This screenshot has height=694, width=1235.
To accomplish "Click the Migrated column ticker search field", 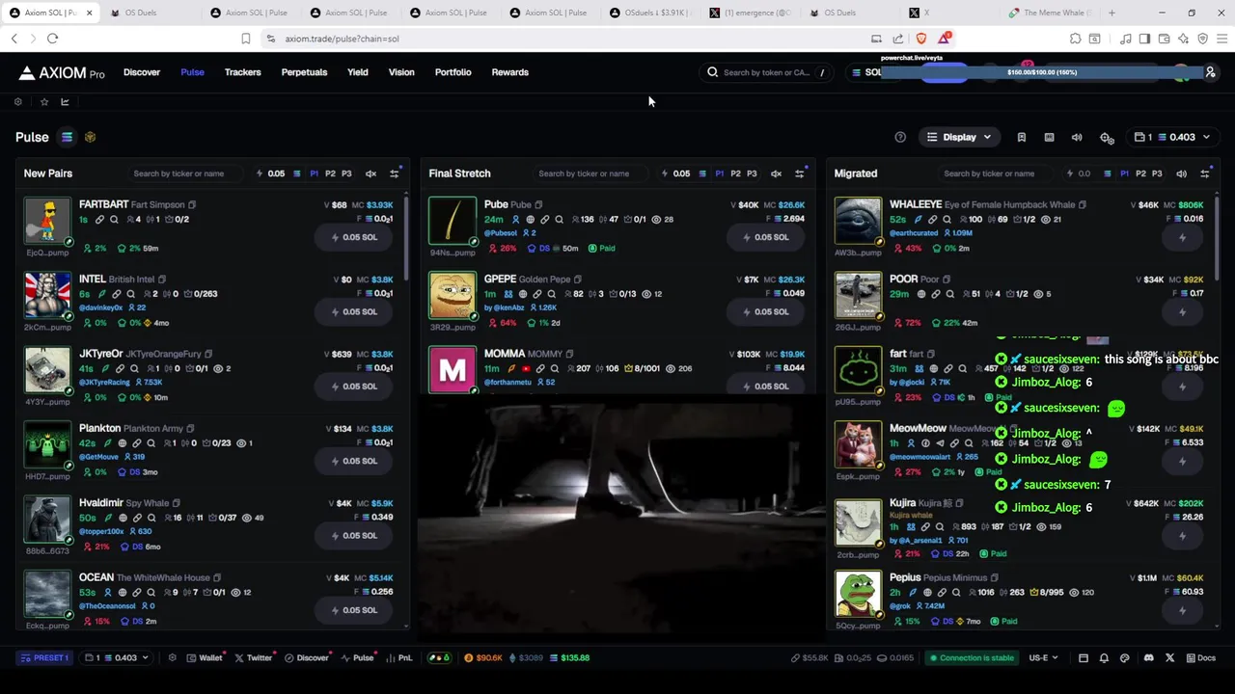I will click(997, 173).
